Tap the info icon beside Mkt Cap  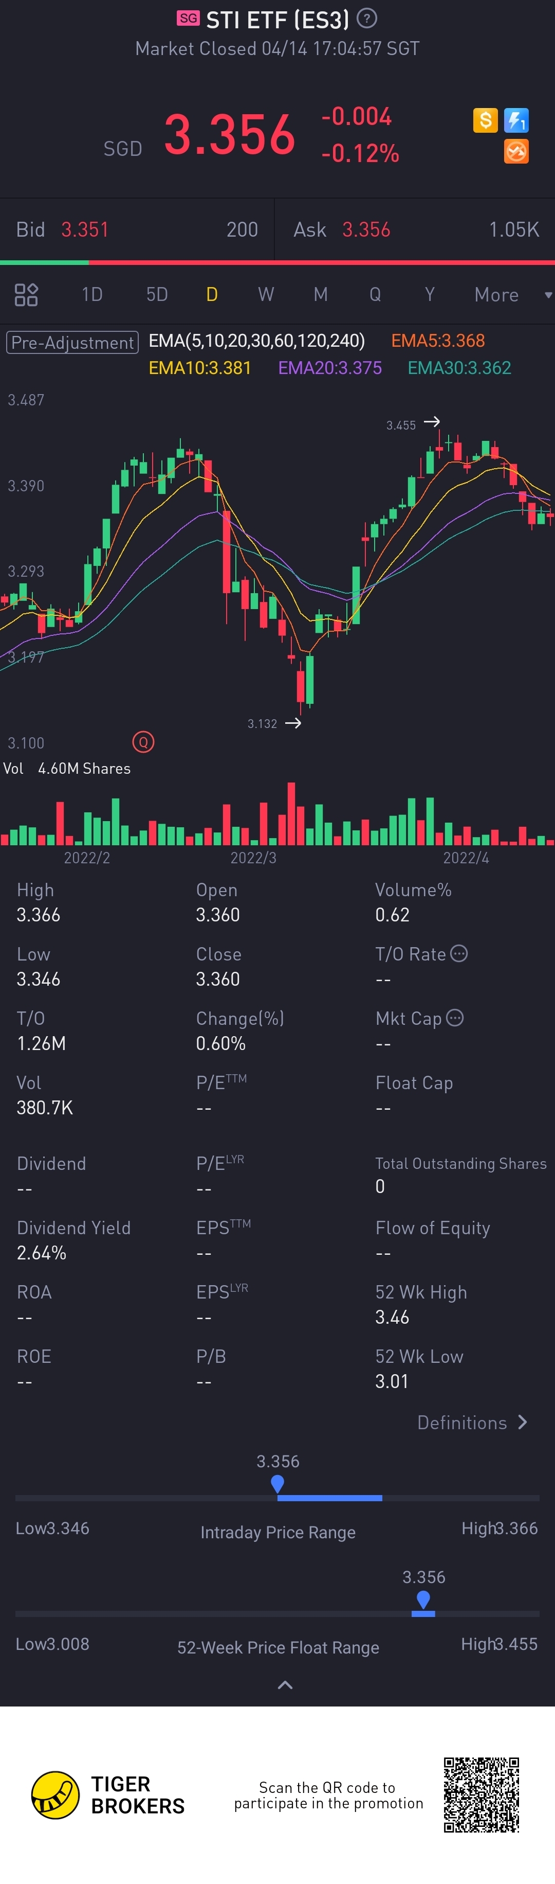coord(455,1018)
